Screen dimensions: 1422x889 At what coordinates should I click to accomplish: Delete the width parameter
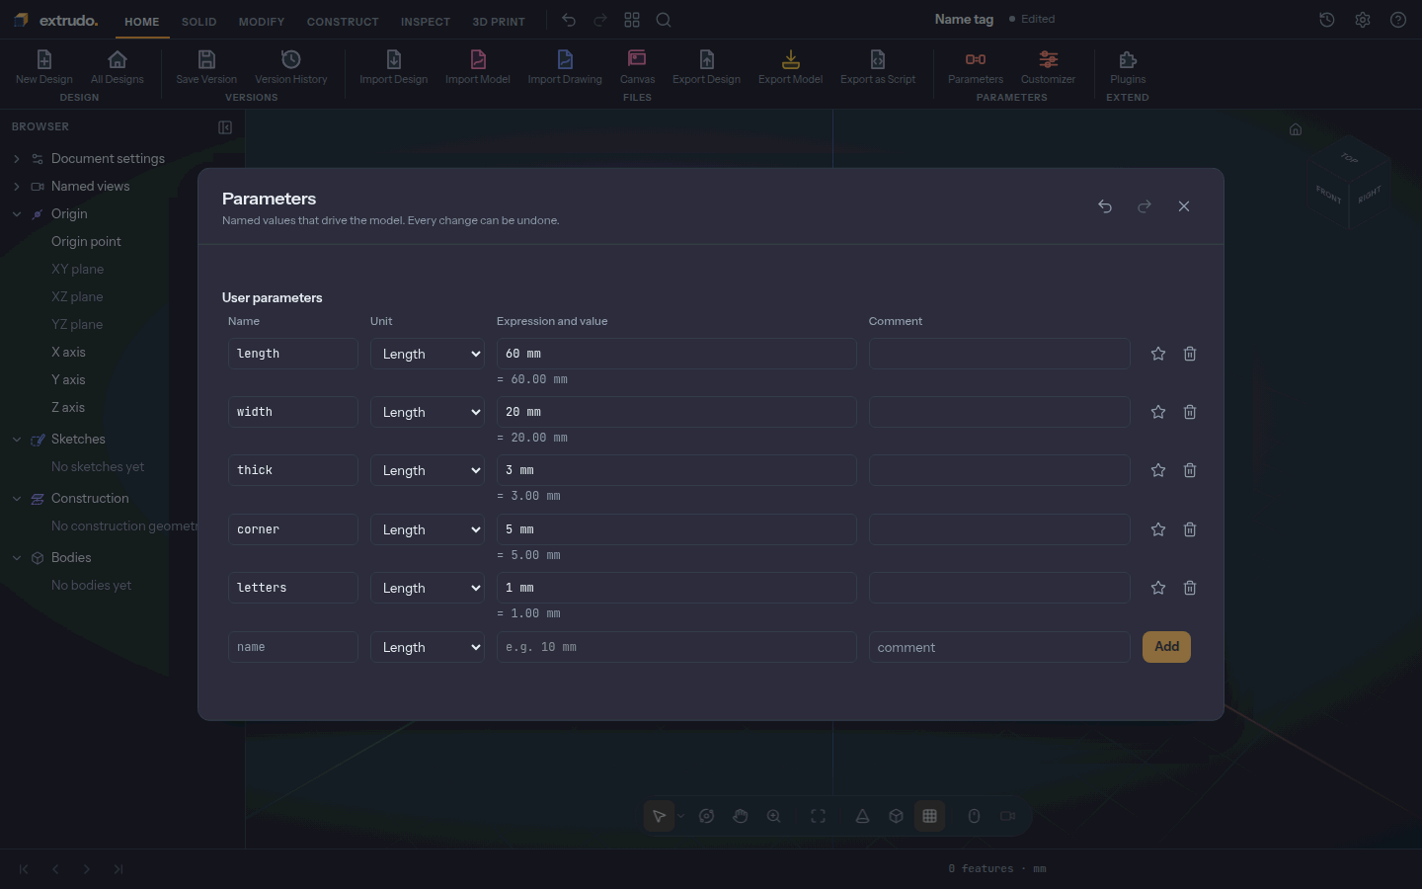tap(1190, 412)
